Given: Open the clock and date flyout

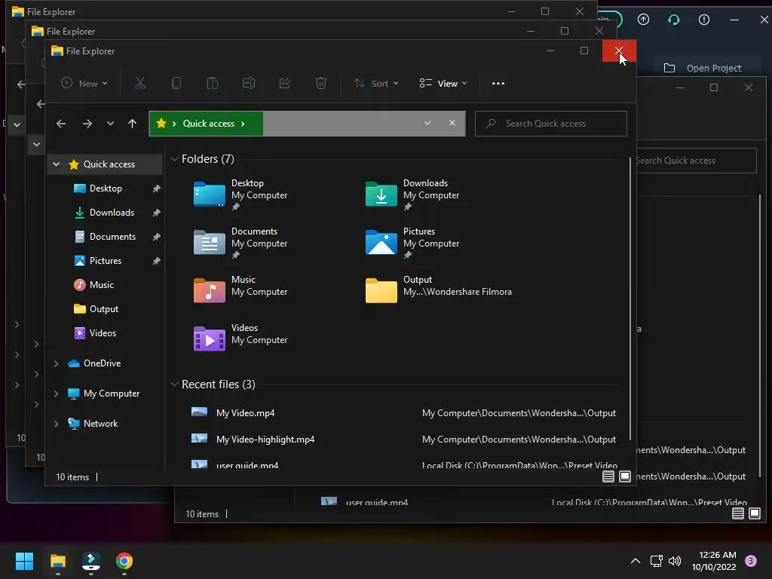Looking at the screenshot, I should pyautogui.click(x=715, y=561).
